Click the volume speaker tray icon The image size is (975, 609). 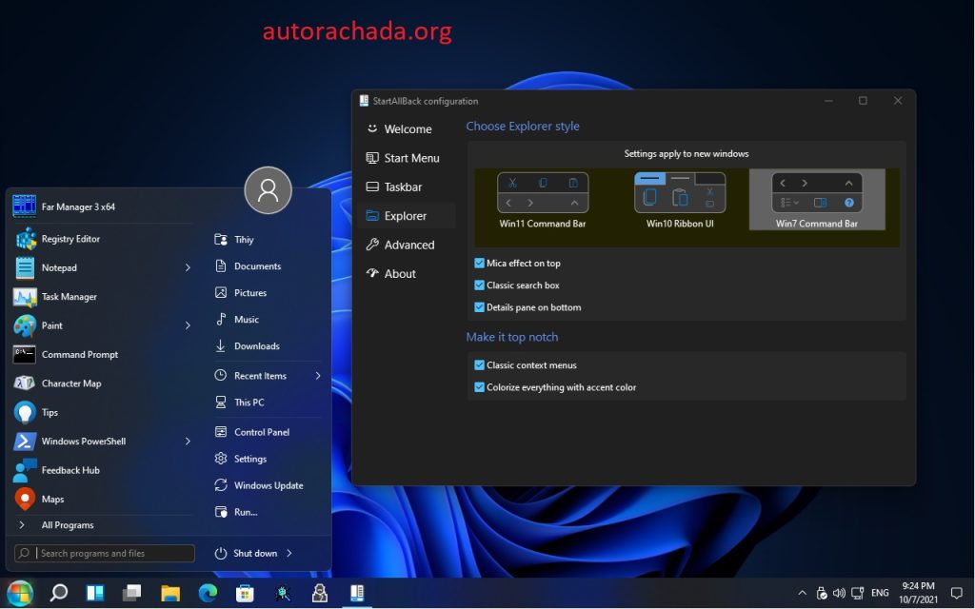point(839,594)
